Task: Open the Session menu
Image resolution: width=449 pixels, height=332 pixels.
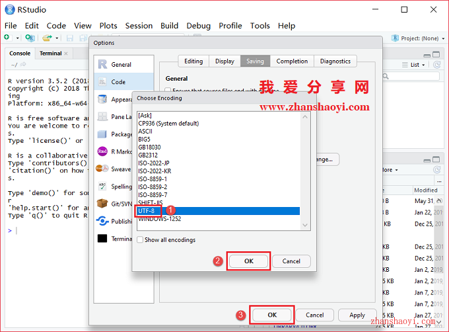Action: point(139,26)
